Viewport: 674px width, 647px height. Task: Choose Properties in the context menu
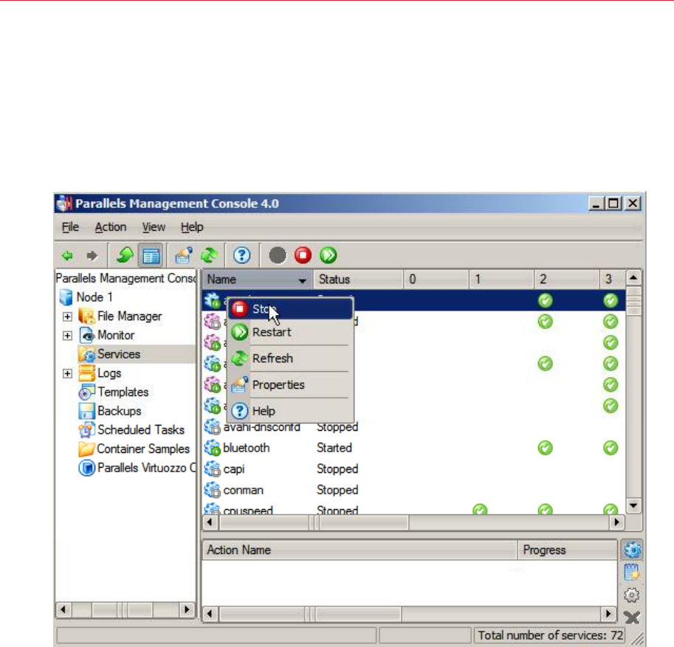tap(290, 385)
